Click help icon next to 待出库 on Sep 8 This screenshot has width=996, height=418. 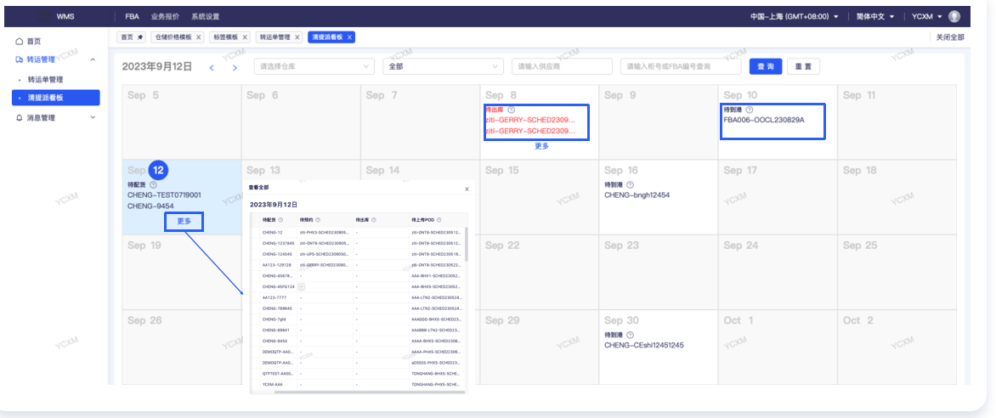tap(511, 110)
